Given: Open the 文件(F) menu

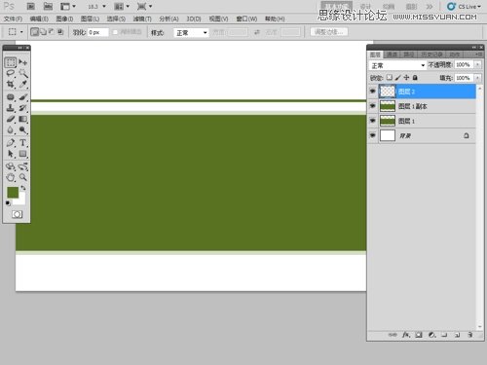Looking at the screenshot, I should [13, 18].
